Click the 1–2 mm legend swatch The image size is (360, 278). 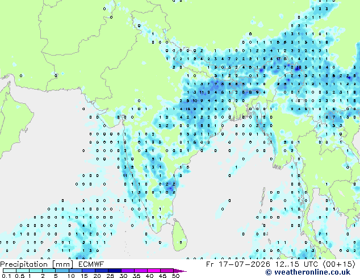(36, 271)
